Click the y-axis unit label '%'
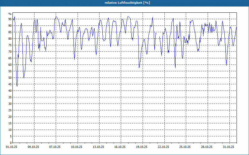The height and width of the screenshot is (155, 249). [x=10, y=14]
